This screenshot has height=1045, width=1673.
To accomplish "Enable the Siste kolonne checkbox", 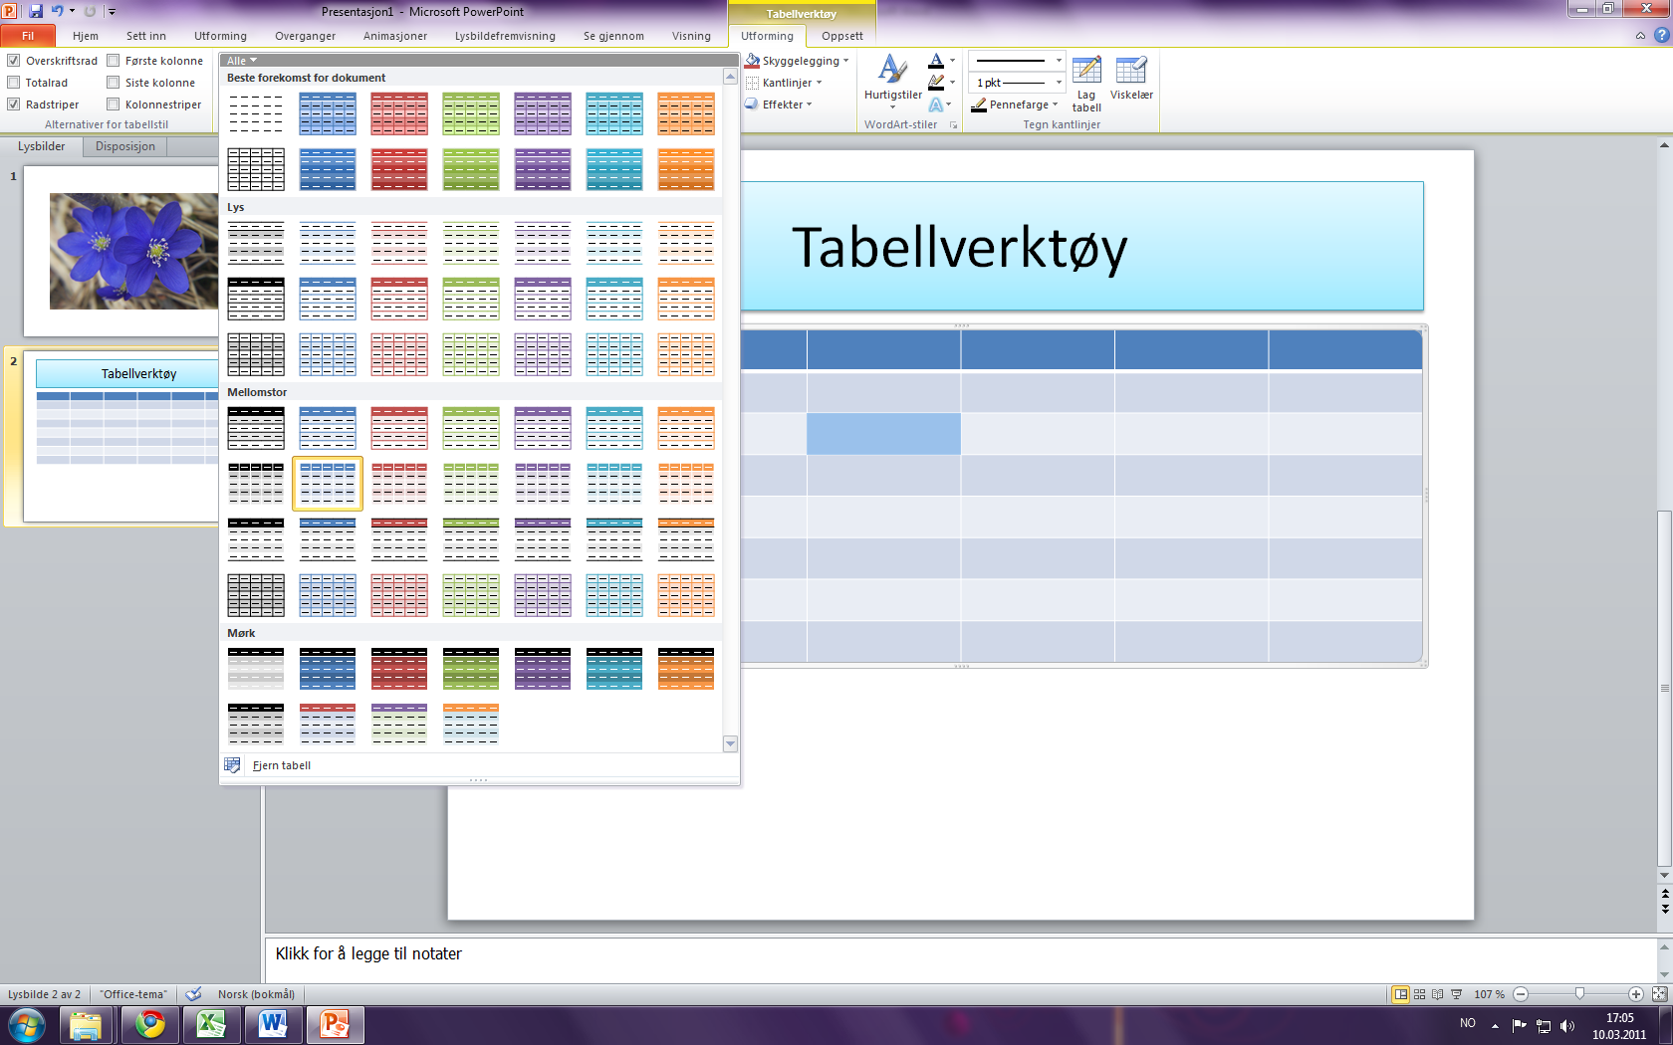I will tap(114, 83).
